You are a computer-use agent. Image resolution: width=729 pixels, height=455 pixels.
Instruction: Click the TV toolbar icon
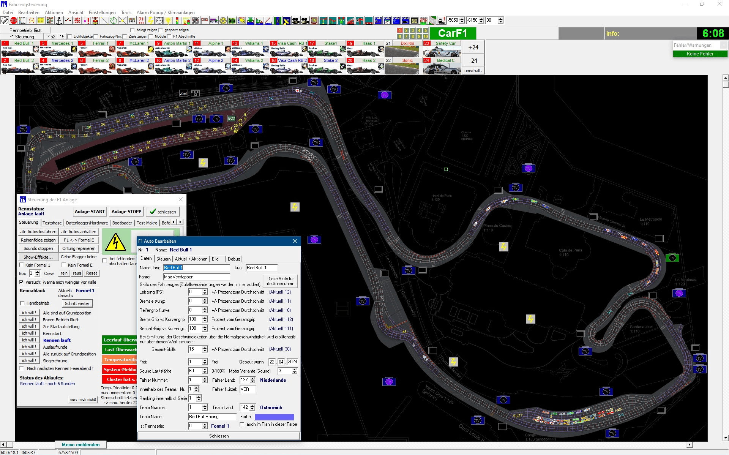point(314,21)
